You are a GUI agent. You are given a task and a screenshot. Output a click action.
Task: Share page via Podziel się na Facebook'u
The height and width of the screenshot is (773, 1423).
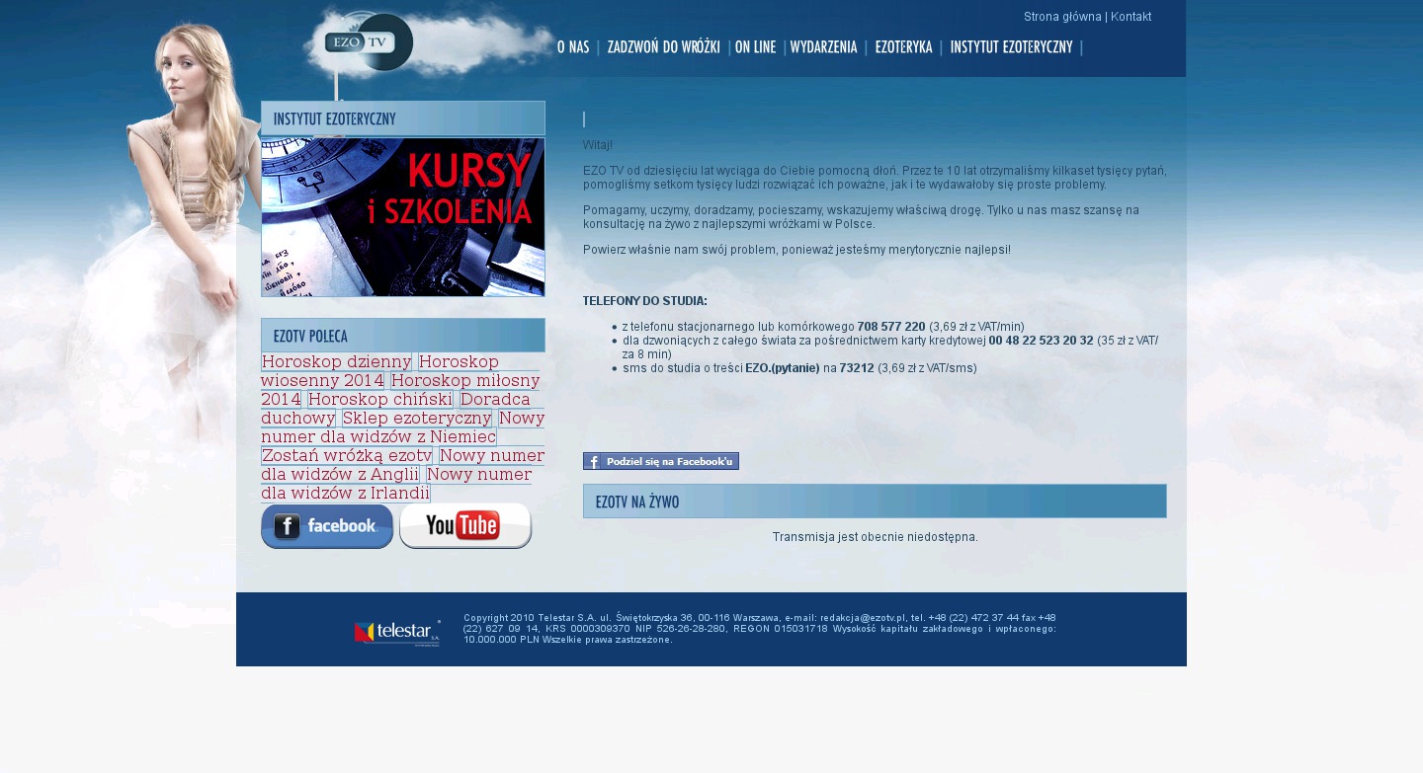click(x=661, y=461)
